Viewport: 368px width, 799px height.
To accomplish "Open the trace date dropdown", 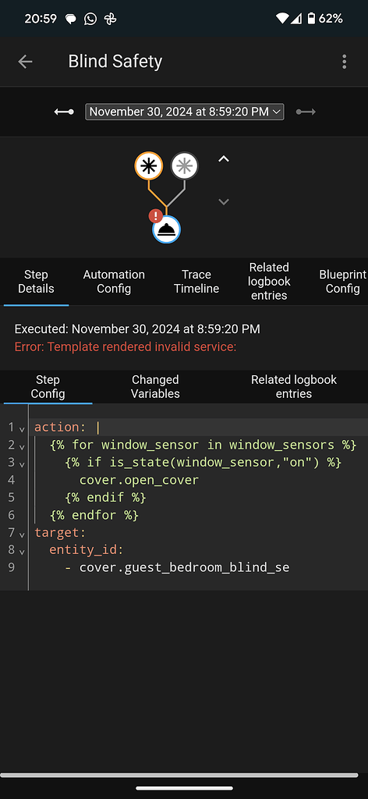I will 185,112.
